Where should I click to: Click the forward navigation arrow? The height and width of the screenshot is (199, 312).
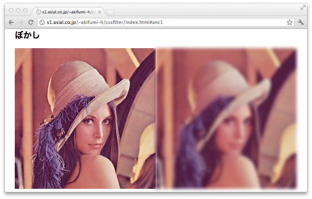[x=21, y=22]
